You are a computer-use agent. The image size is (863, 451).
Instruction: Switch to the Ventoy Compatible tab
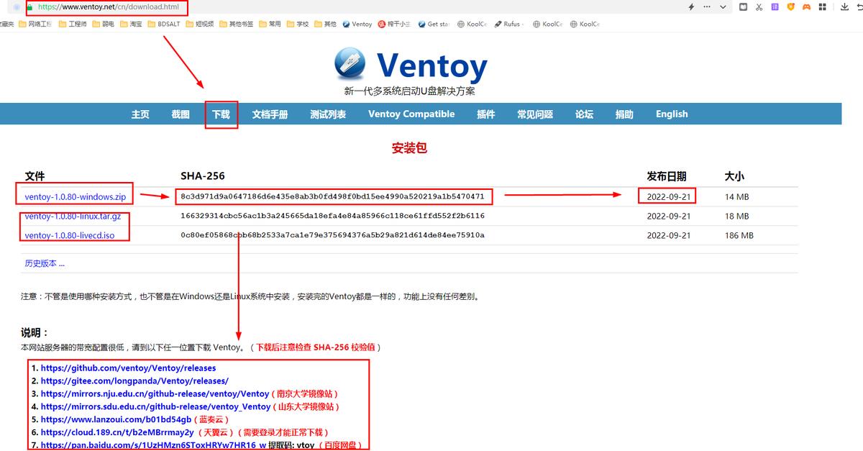tap(411, 114)
